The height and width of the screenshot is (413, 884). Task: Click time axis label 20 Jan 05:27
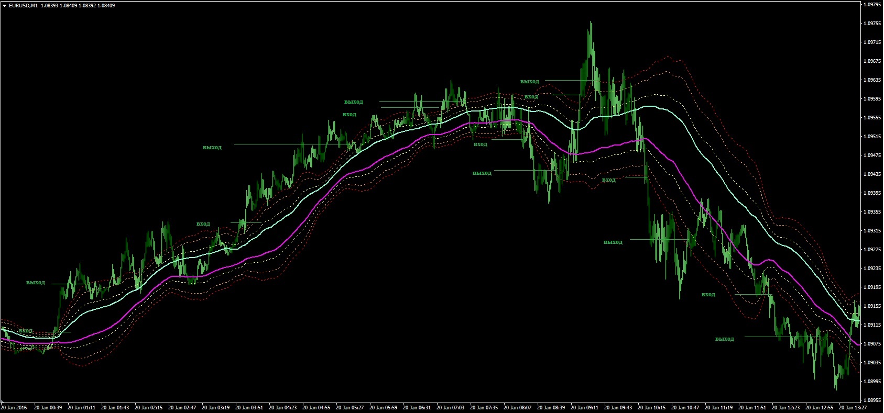pos(350,407)
